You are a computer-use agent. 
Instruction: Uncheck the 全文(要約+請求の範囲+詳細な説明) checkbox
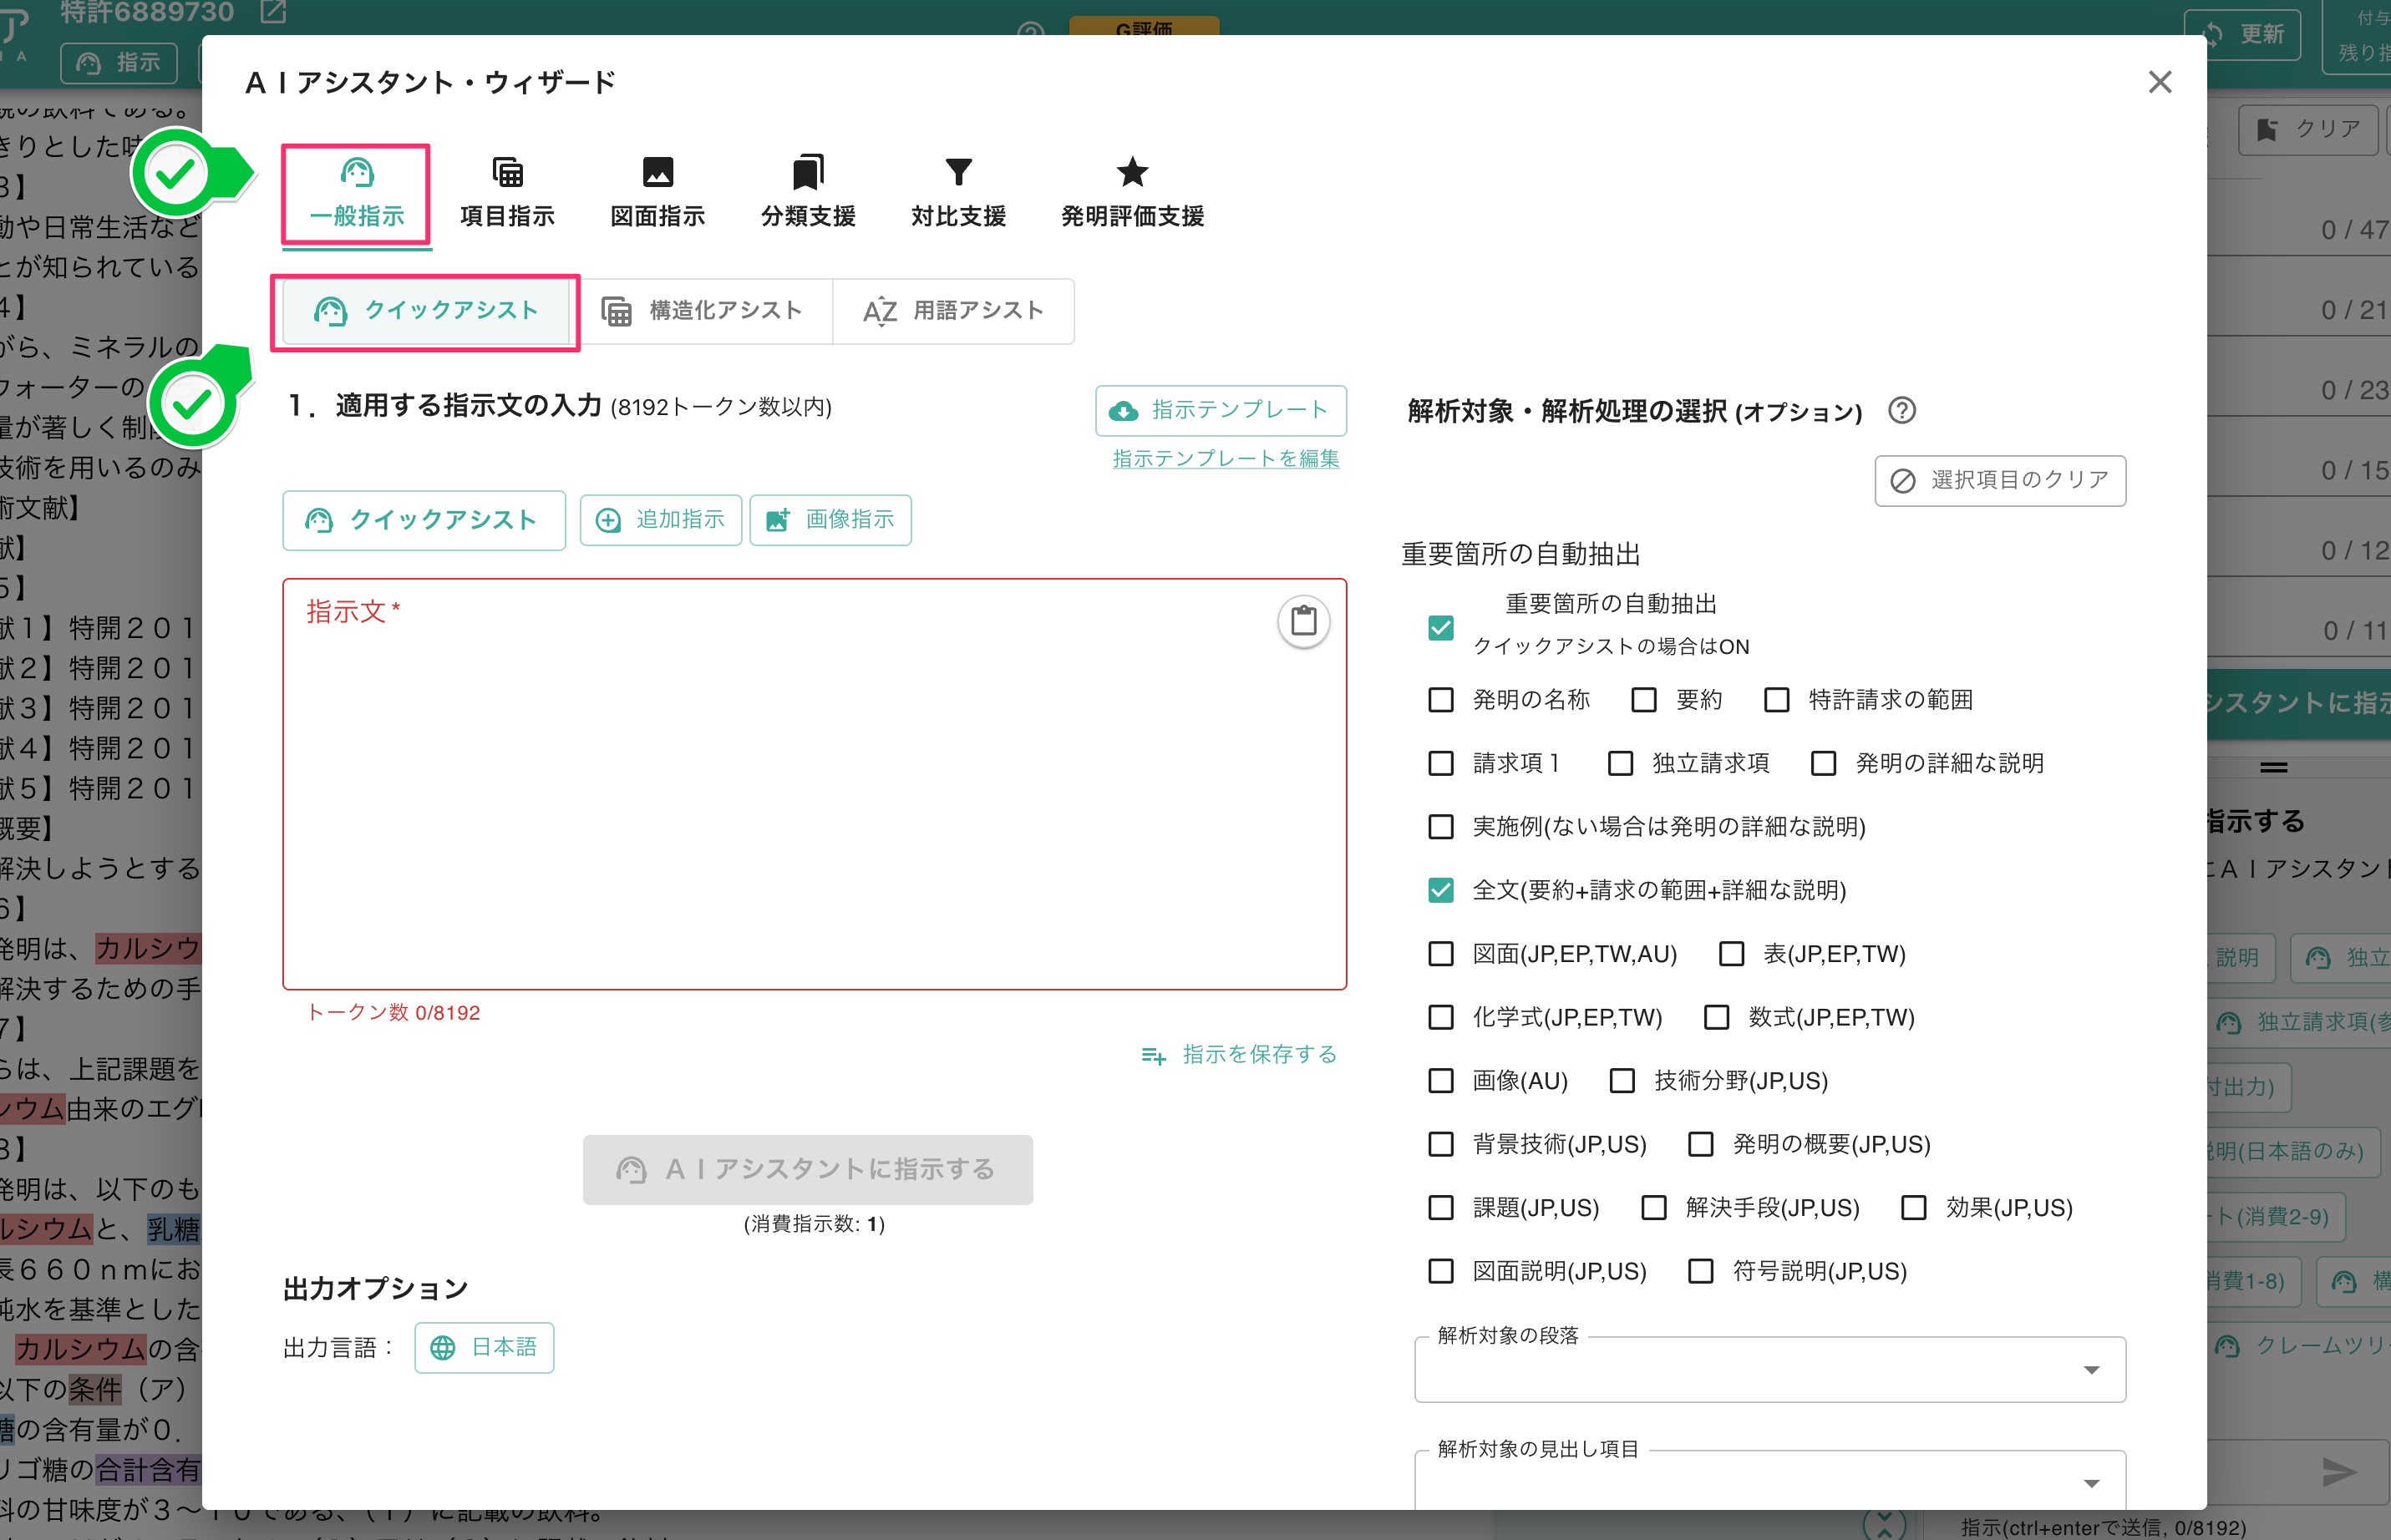point(1440,890)
